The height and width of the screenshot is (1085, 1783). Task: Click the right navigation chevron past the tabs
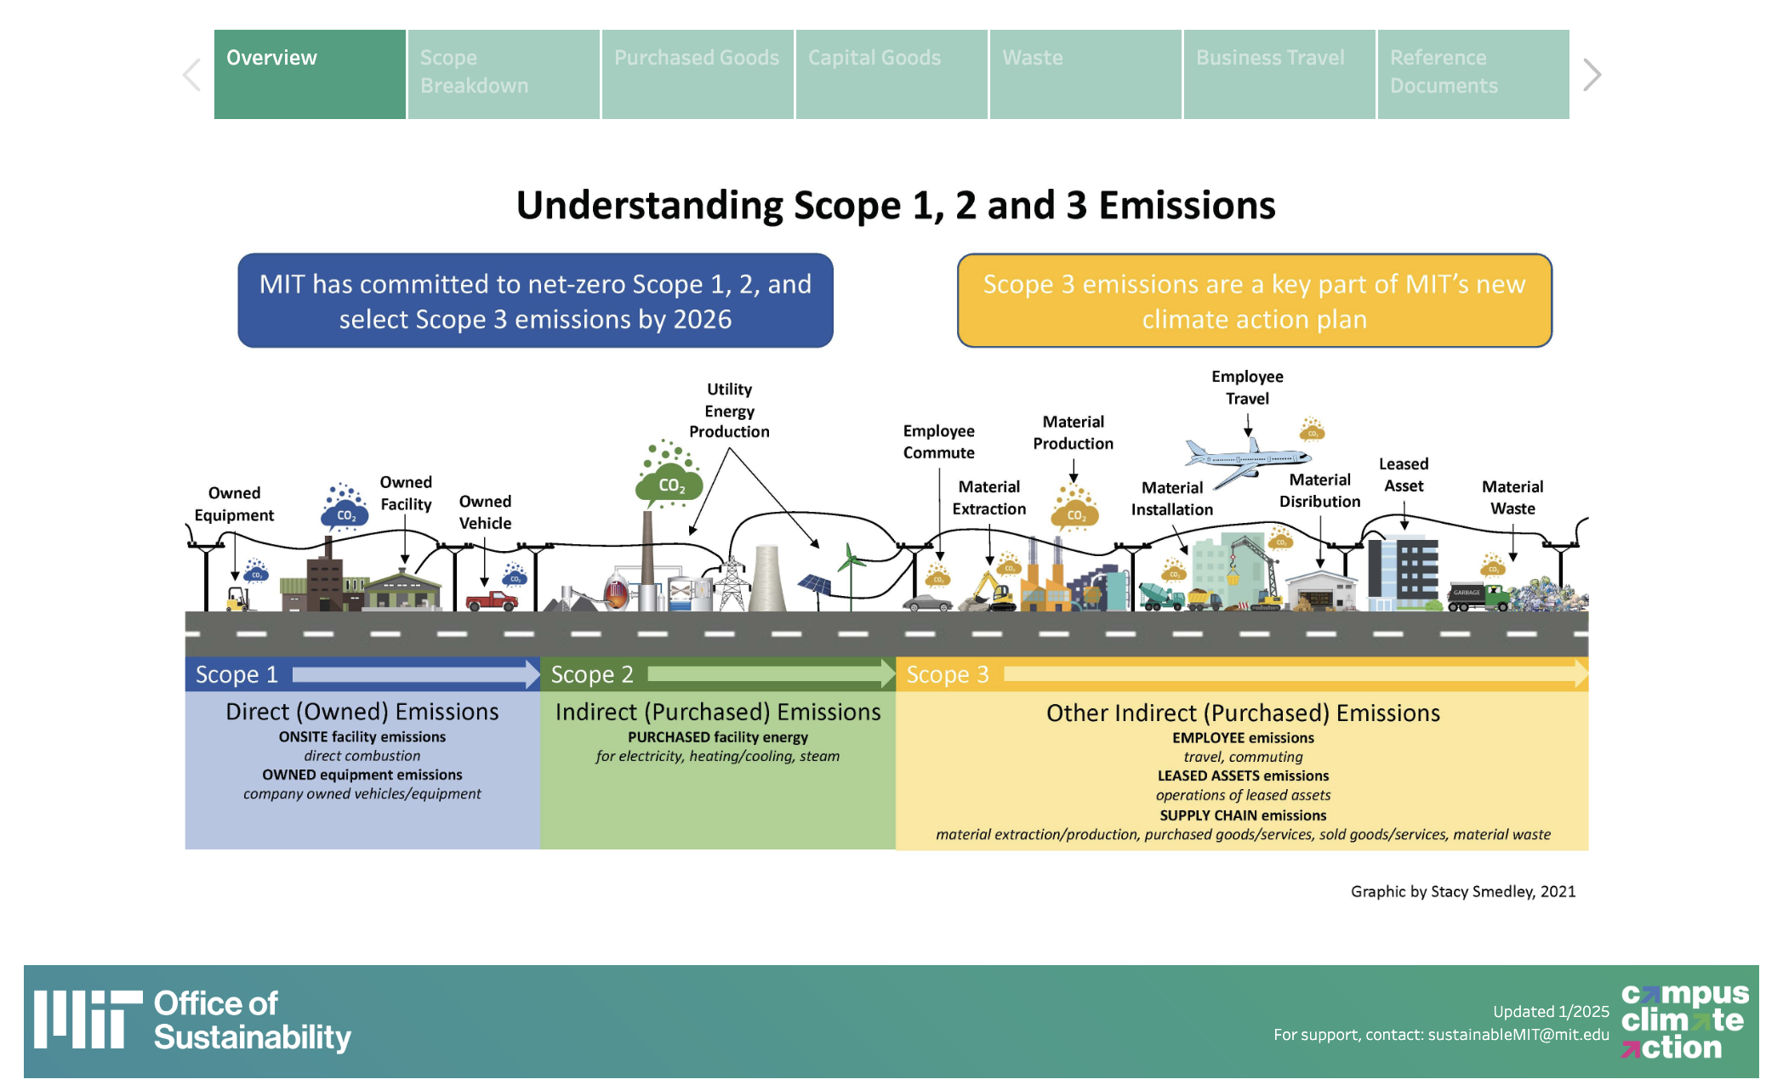click(x=1592, y=74)
